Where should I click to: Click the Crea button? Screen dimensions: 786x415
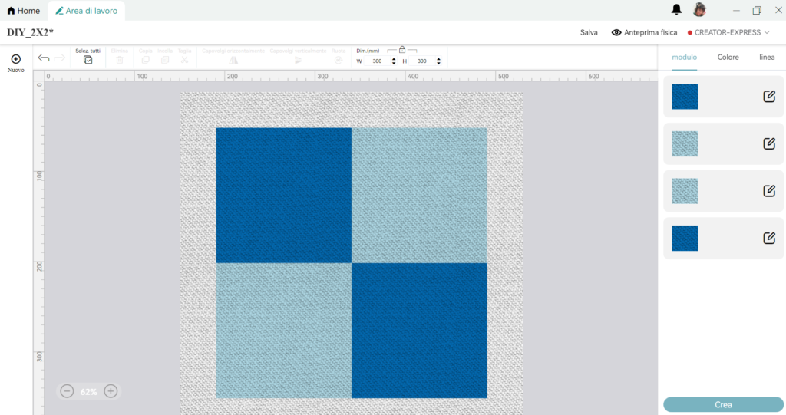[723, 404]
